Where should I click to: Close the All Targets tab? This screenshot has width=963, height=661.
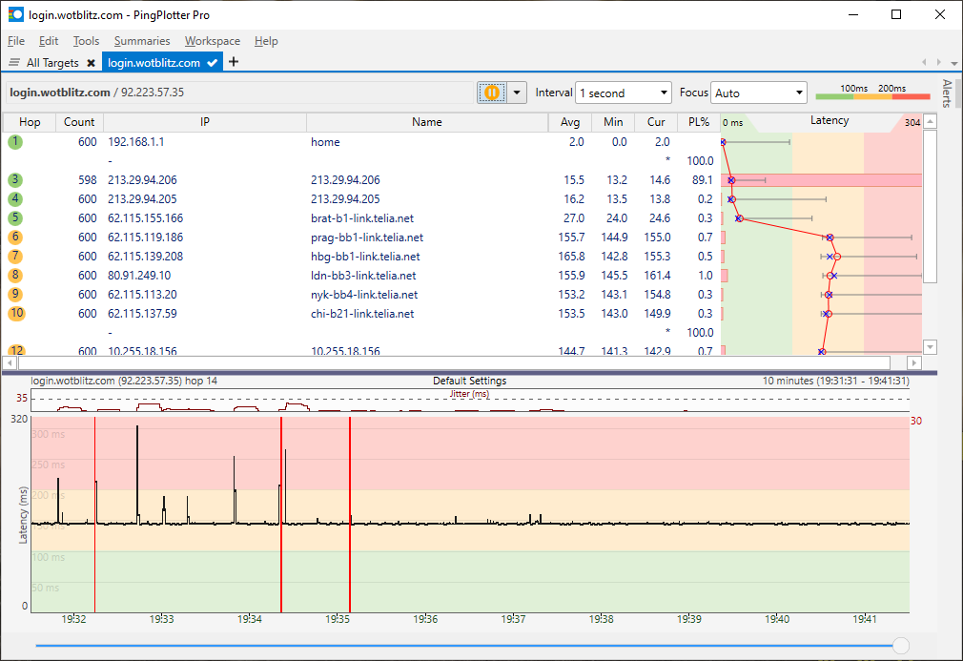coord(91,63)
